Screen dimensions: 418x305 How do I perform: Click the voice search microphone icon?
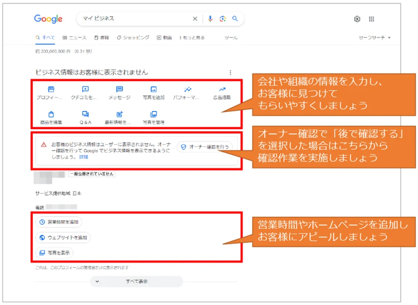(x=210, y=19)
